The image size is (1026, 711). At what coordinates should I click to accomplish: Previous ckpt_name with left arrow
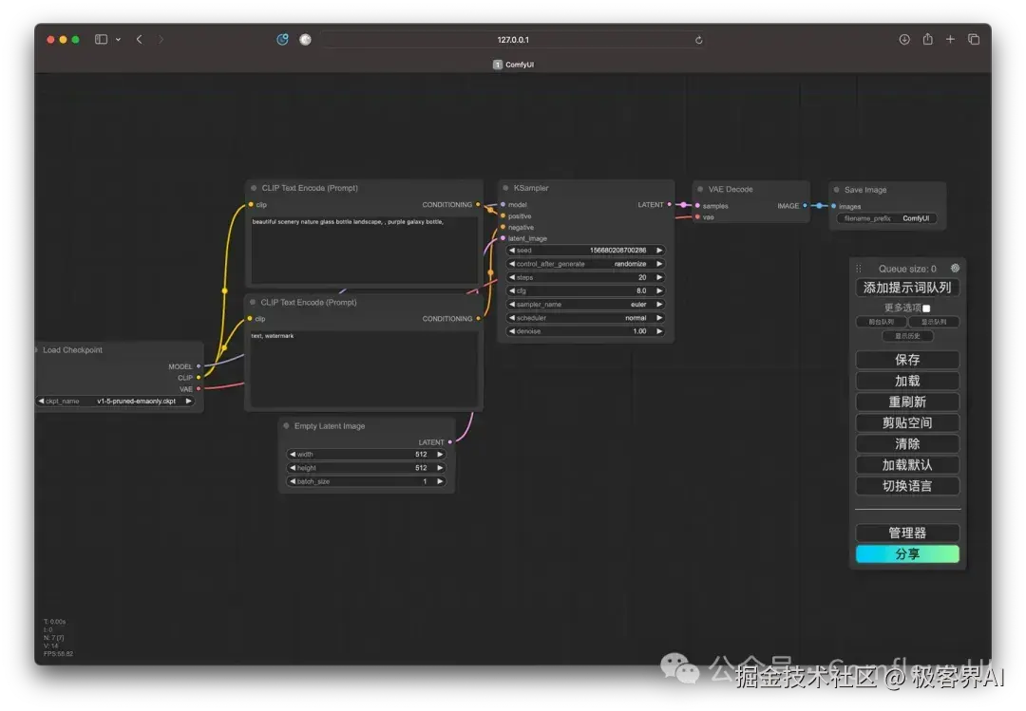pos(41,401)
